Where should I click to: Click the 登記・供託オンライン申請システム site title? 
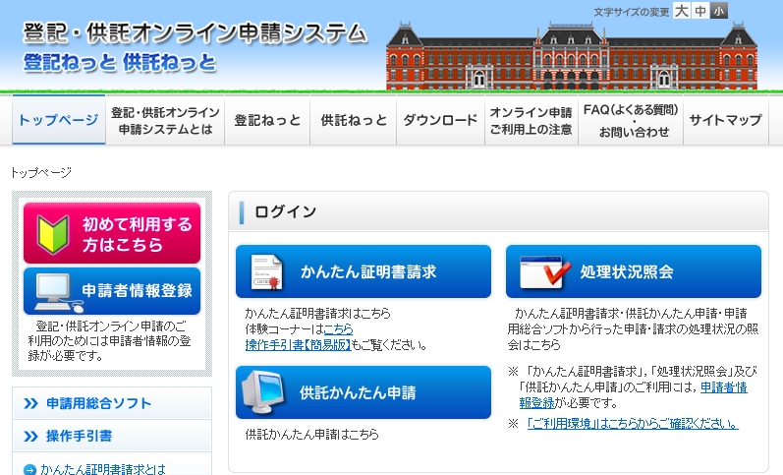[196, 33]
